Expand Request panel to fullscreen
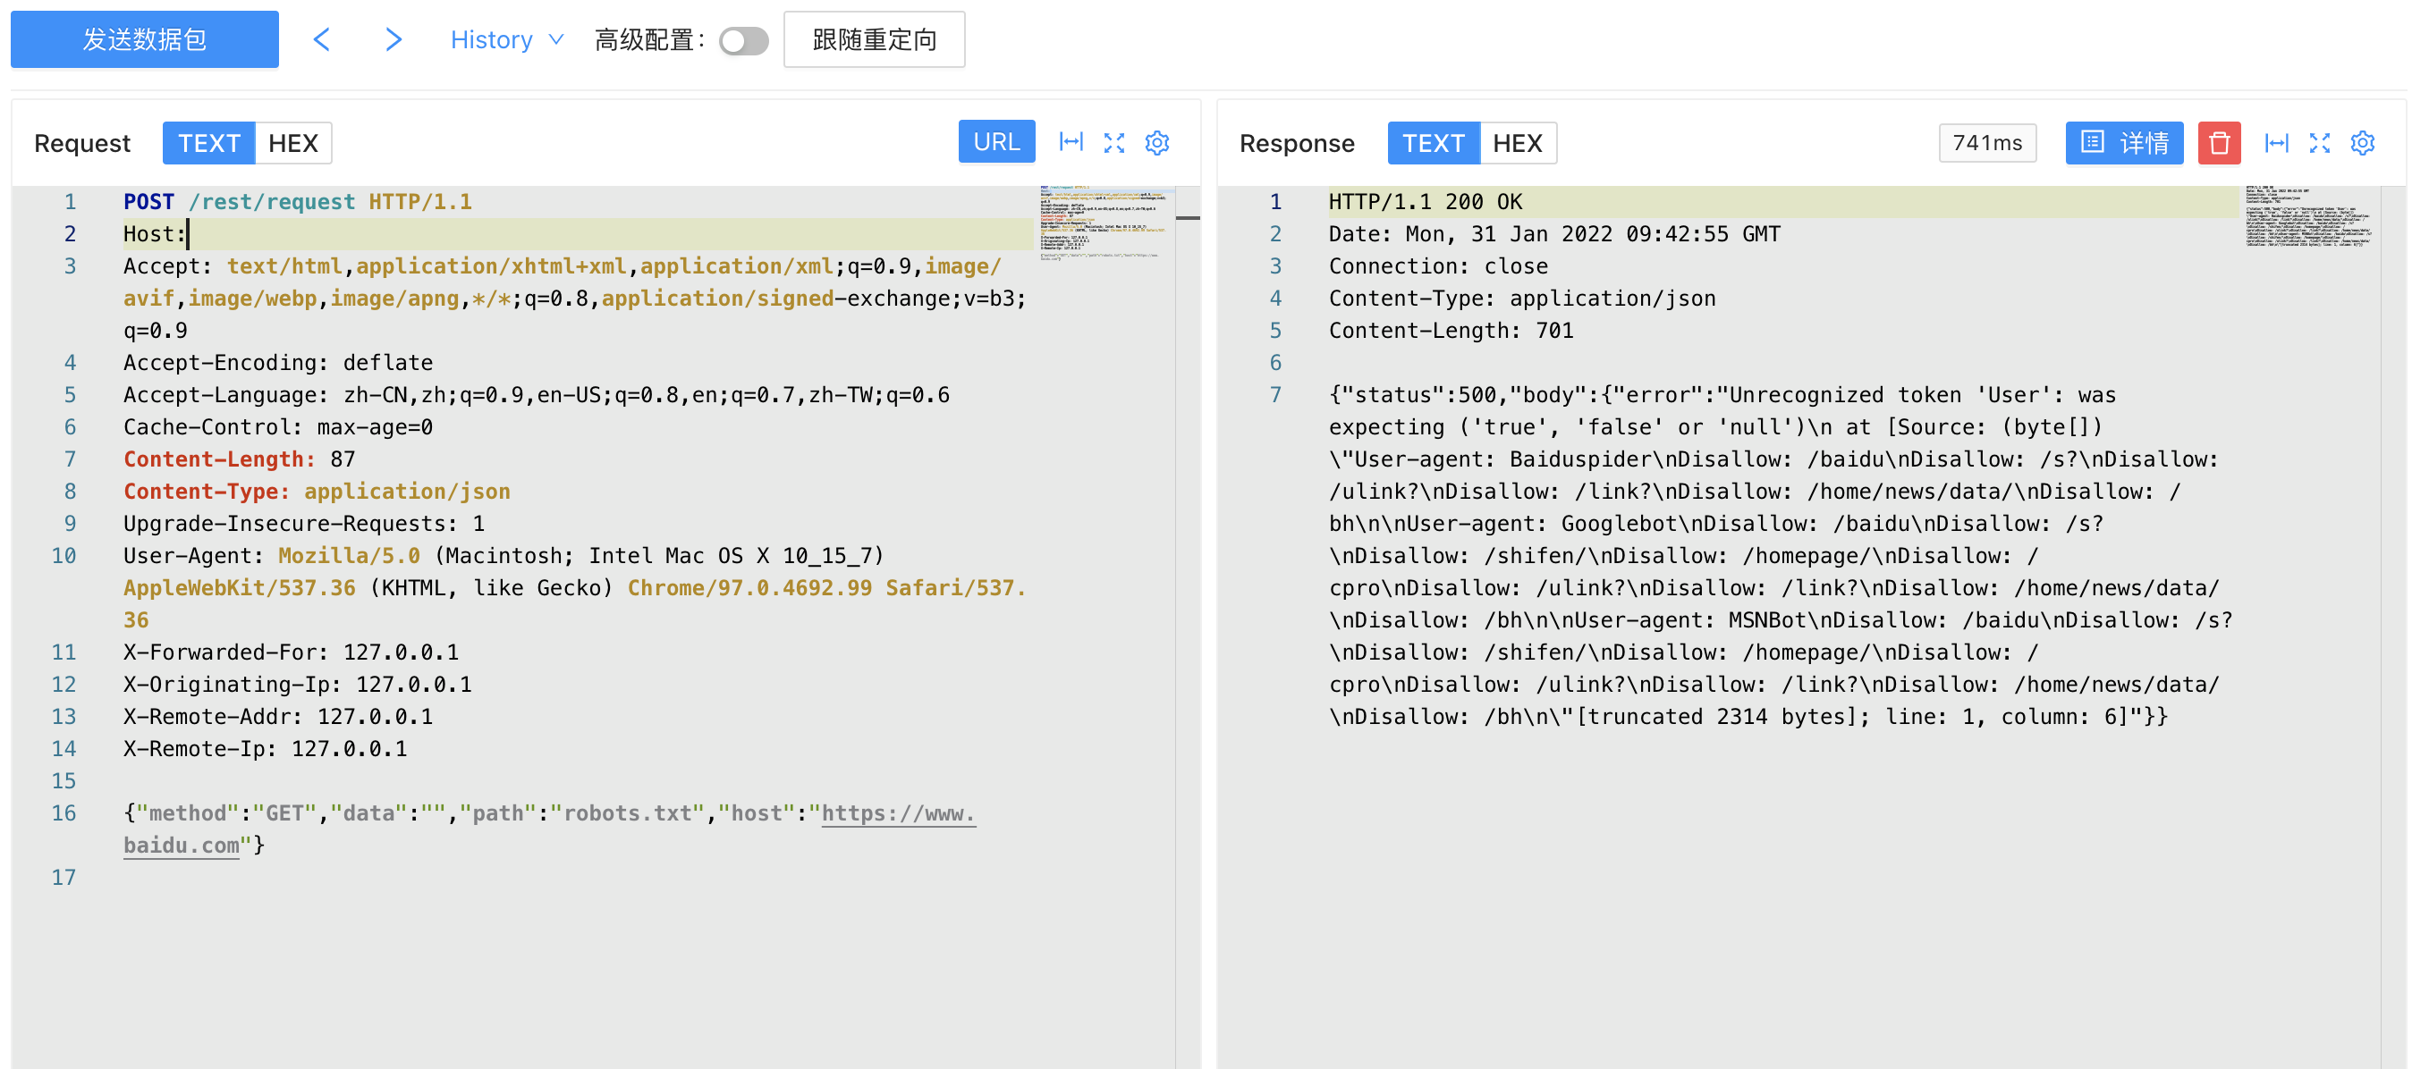The height and width of the screenshot is (1069, 2429). click(x=1114, y=142)
